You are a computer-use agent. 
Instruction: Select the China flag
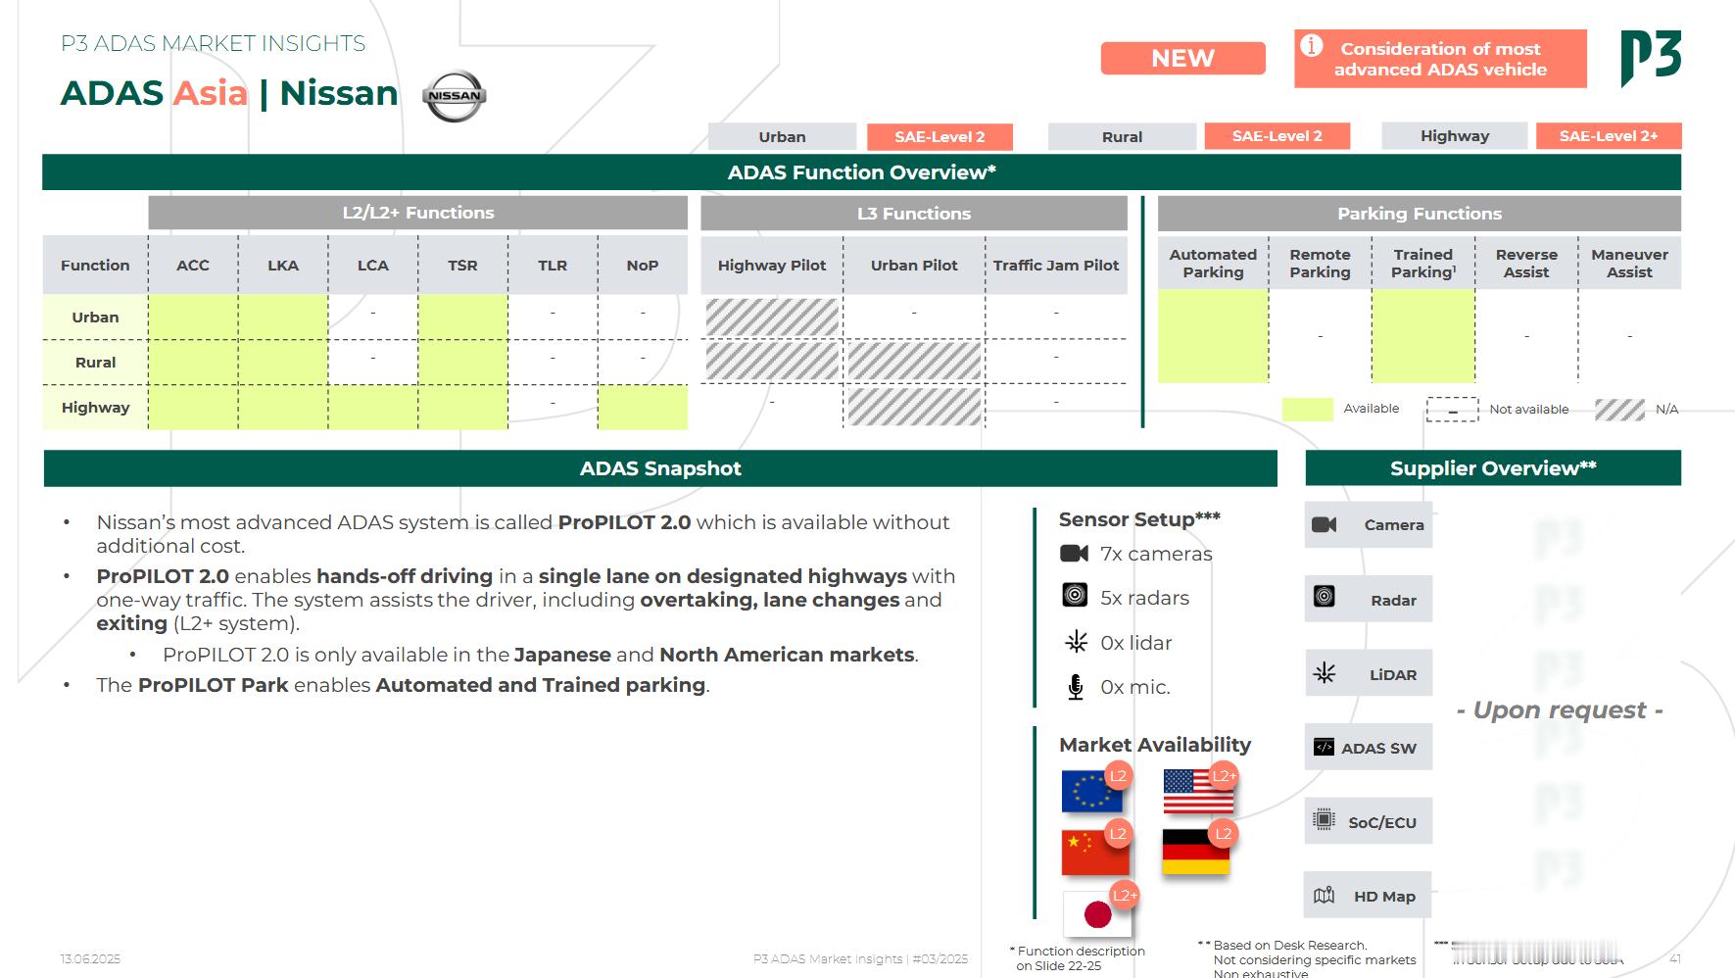[x=1095, y=852]
